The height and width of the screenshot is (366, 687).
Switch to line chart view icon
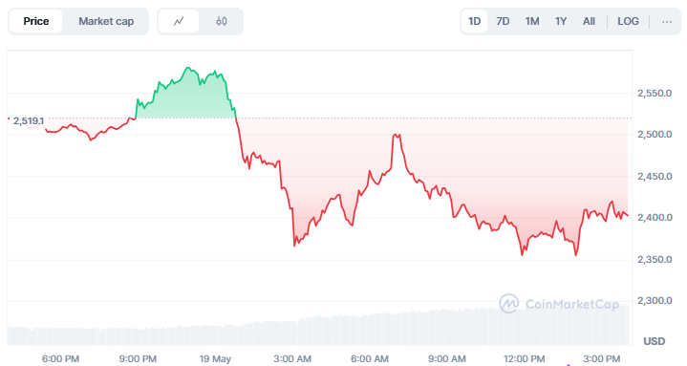click(x=179, y=21)
